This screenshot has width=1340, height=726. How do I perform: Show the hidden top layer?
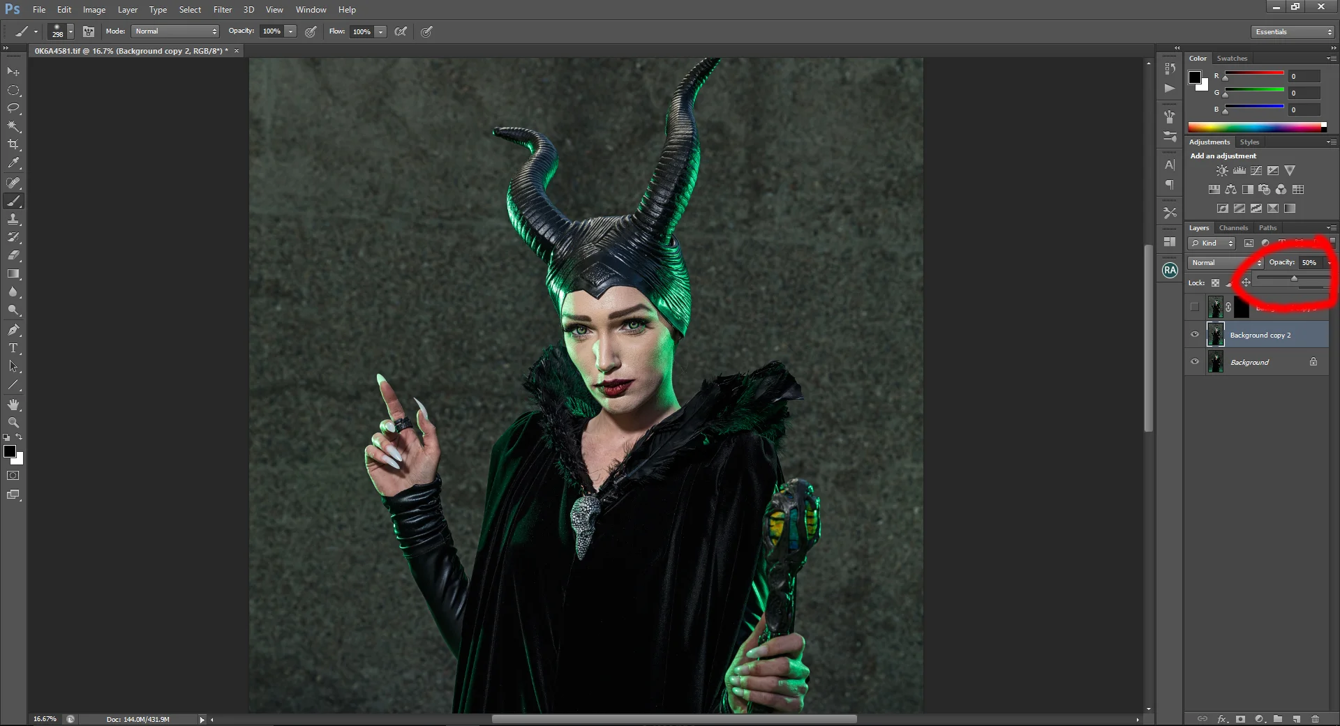[1195, 307]
